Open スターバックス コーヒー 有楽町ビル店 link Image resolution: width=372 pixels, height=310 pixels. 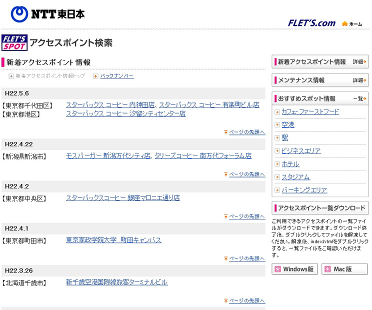(209, 105)
